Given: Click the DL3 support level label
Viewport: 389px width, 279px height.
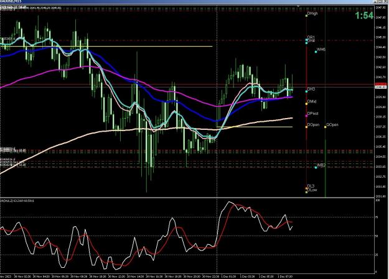Looking at the screenshot, I should click(311, 186).
